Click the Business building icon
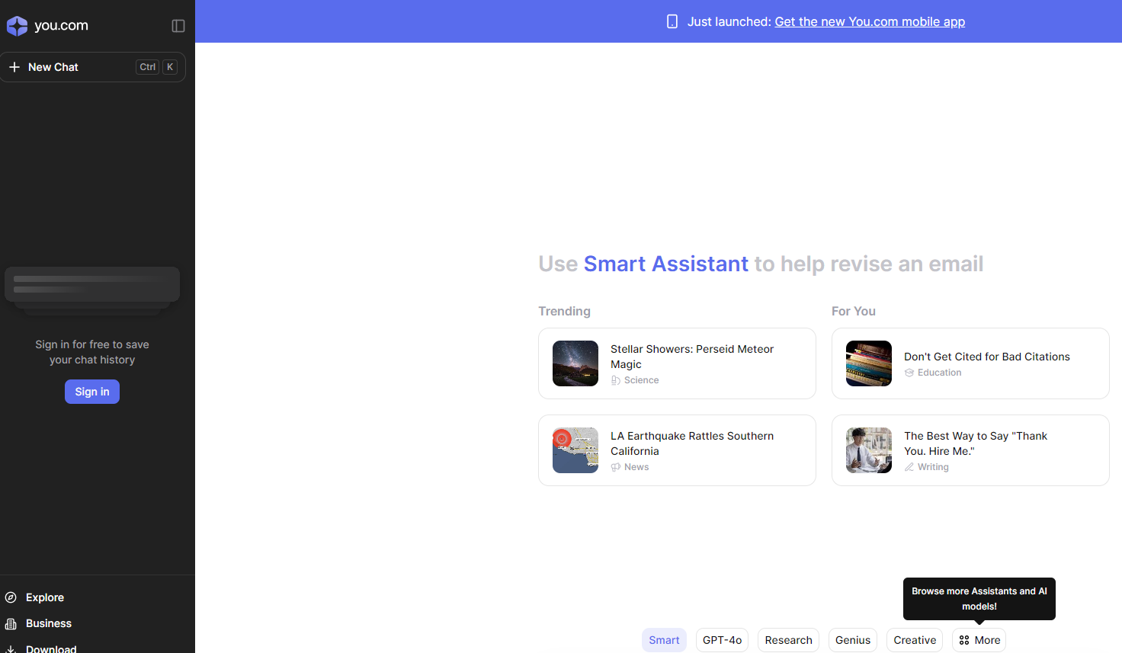Image resolution: width=1122 pixels, height=653 pixels. (11, 623)
